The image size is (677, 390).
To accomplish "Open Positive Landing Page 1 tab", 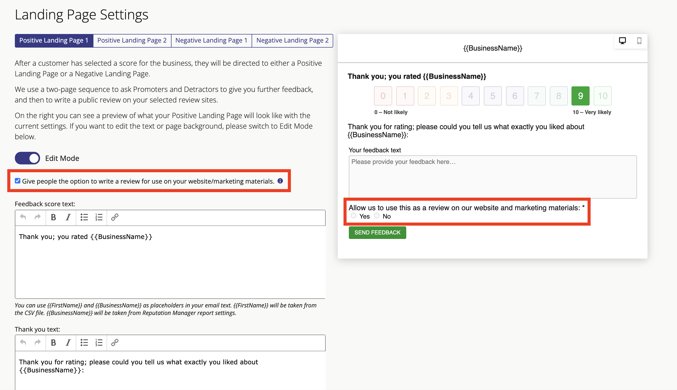I will tap(54, 41).
